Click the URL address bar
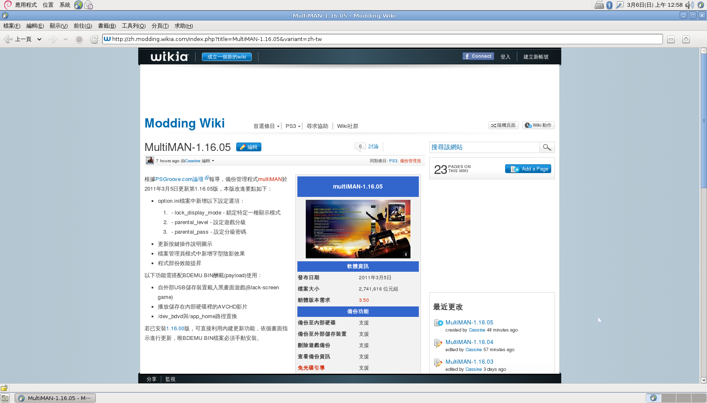 382,39
